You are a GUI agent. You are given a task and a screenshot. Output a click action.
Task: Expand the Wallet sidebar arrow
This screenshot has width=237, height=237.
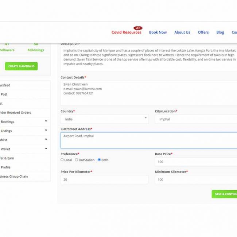(46, 148)
